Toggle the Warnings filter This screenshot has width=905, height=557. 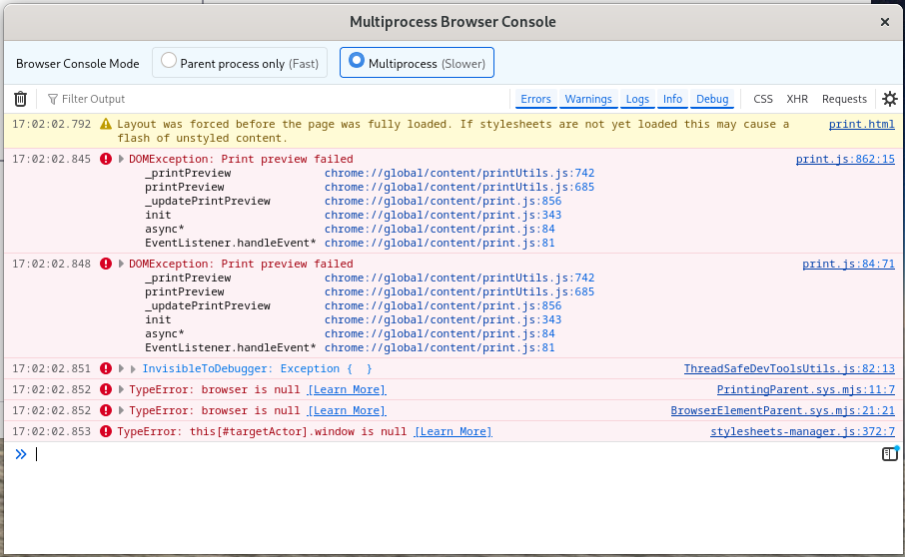588,99
